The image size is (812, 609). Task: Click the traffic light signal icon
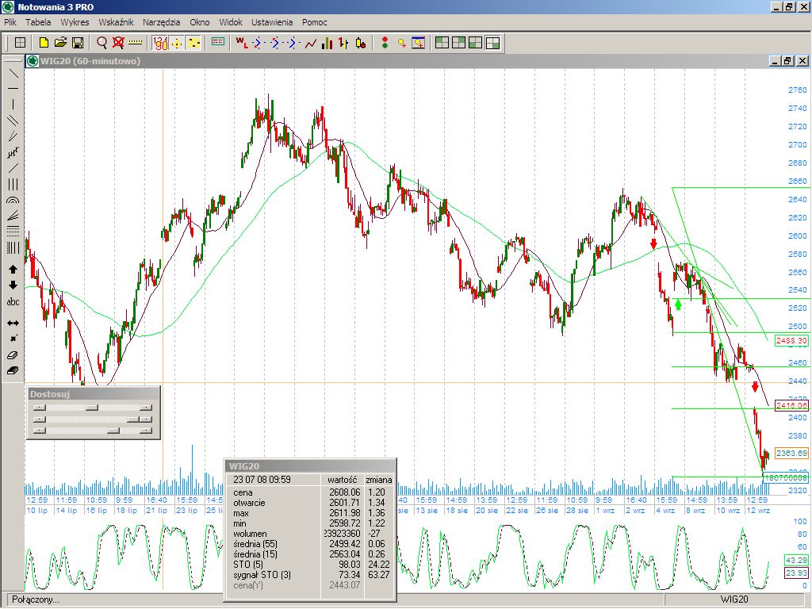[x=385, y=43]
